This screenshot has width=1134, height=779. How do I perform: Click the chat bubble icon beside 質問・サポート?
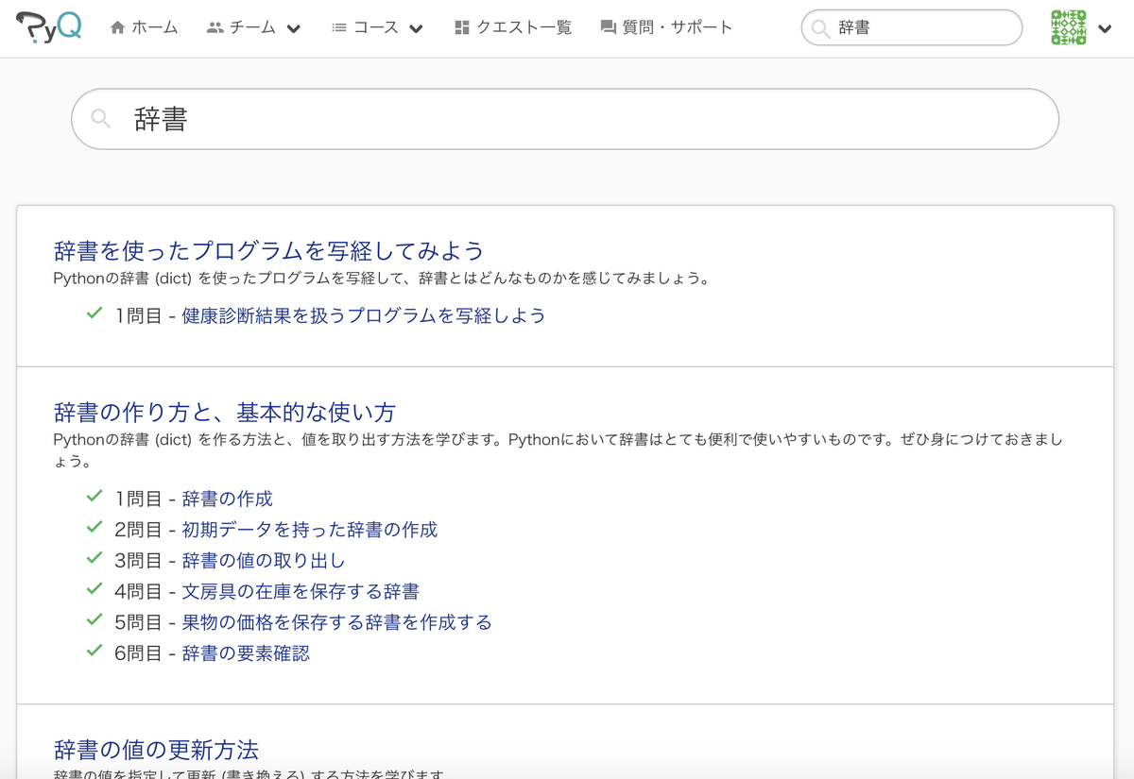pos(609,28)
